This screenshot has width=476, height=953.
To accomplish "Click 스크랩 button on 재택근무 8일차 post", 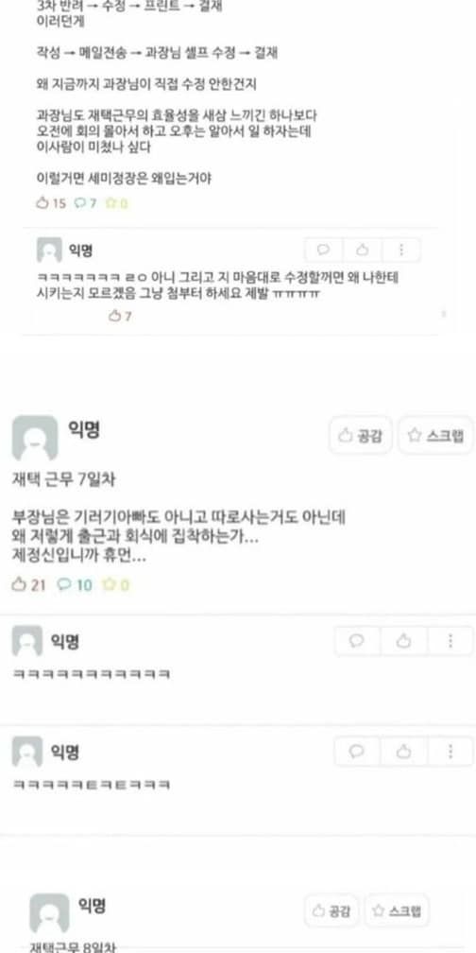I will (397, 910).
